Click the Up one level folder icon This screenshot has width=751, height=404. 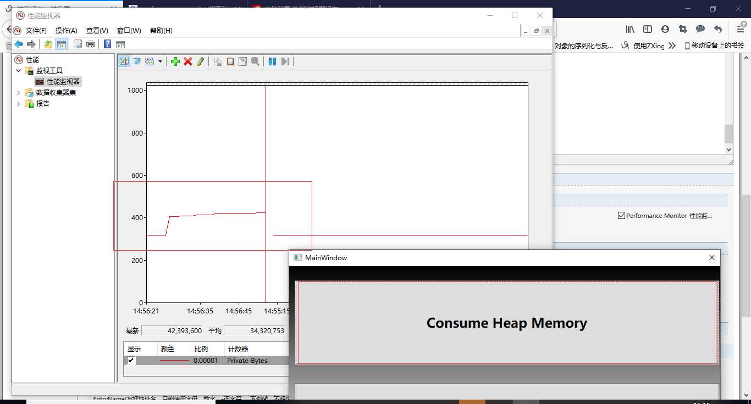(x=48, y=44)
